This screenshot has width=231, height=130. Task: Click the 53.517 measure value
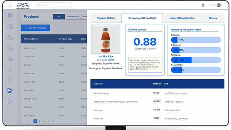[x=157, y=110]
